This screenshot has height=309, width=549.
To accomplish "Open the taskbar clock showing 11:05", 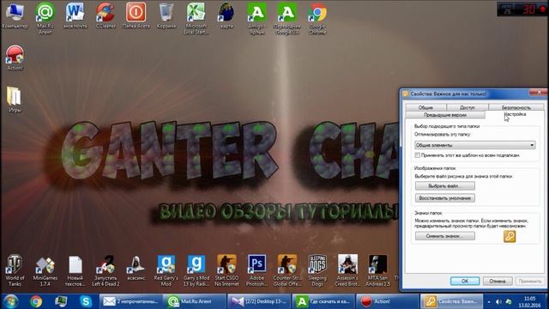I will tap(530, 301).
